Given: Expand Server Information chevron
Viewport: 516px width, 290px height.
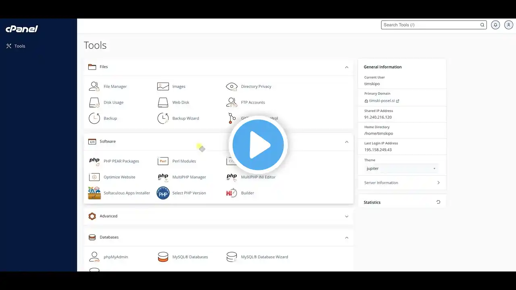Looking at the screenshot, I should 439,183.
